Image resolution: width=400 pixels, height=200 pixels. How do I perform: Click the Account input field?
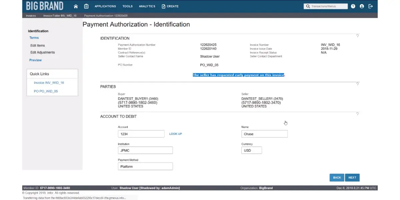coord(141,134)
